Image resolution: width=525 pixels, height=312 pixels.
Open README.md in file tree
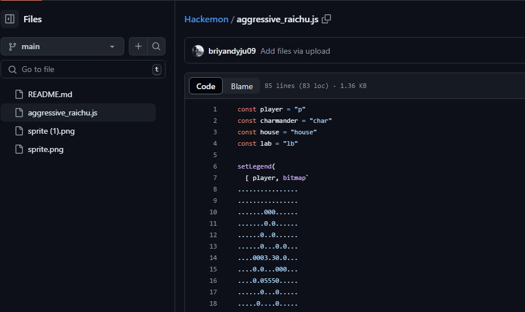coord(50,94)
